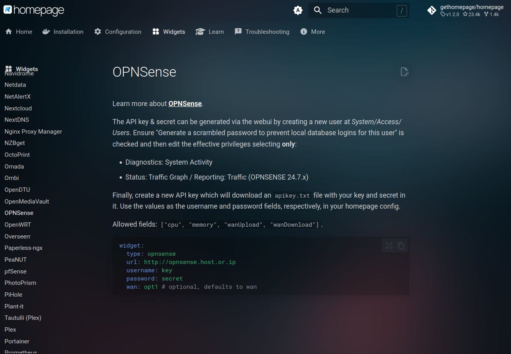Viewport: 511px width, 354px height.
Task: Open the gethomepage/homepage GitHub repository link
Action: click(x=465, y=11)
